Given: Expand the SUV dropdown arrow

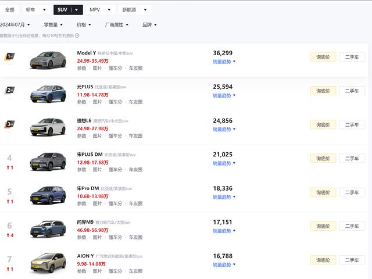Looking at the screenshot, I should click(x=76, y=10).
